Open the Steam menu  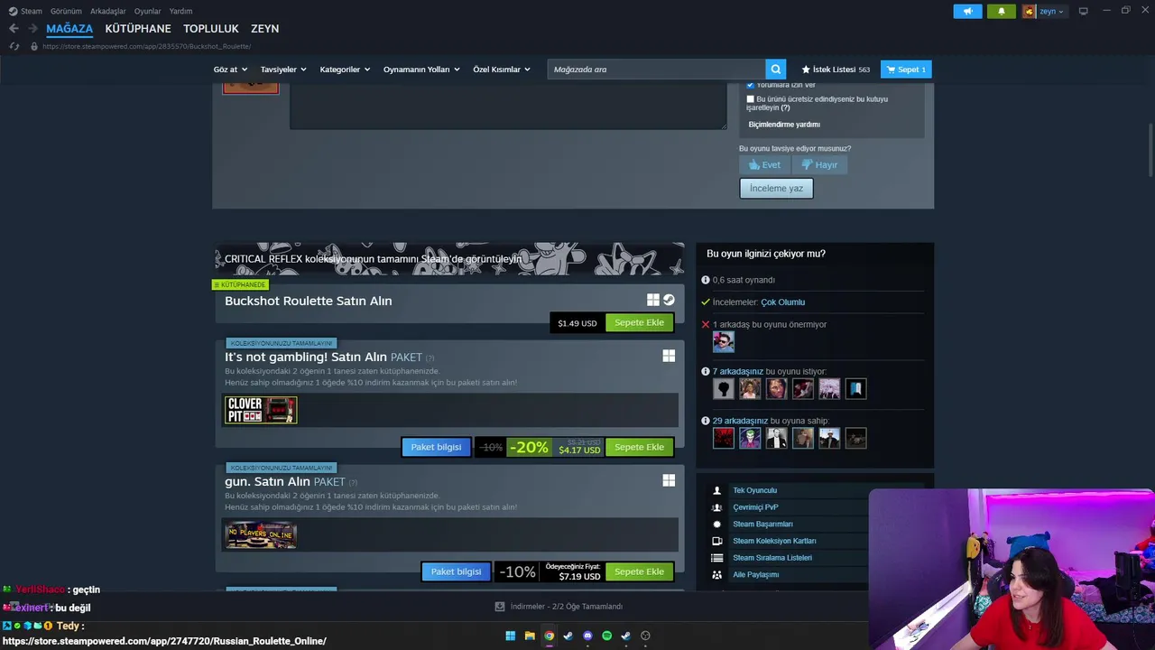coord(25,11)
